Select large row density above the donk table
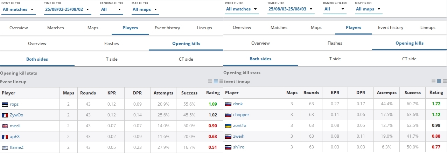 pos(445,81)
